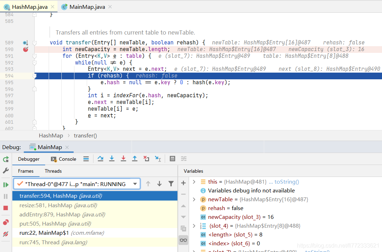Switch to HashMap.java editor tab
Image resolution: width=382 pixels, height=252 pixels.
(30, 7)
